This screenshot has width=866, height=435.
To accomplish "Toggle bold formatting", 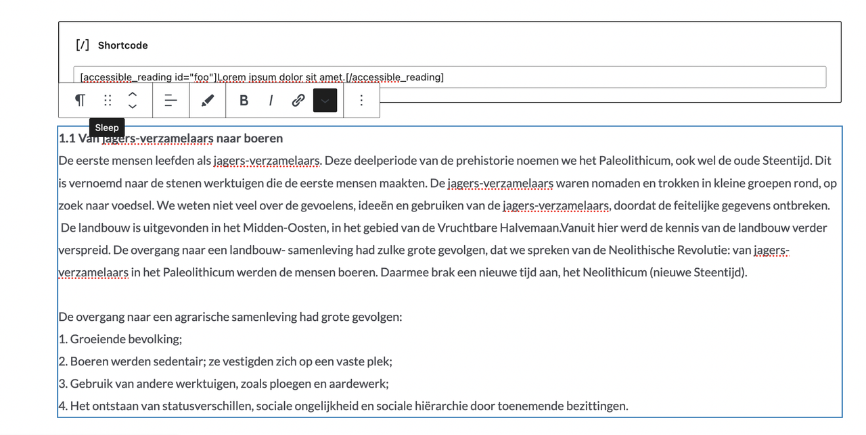I will tap(244, 101).
